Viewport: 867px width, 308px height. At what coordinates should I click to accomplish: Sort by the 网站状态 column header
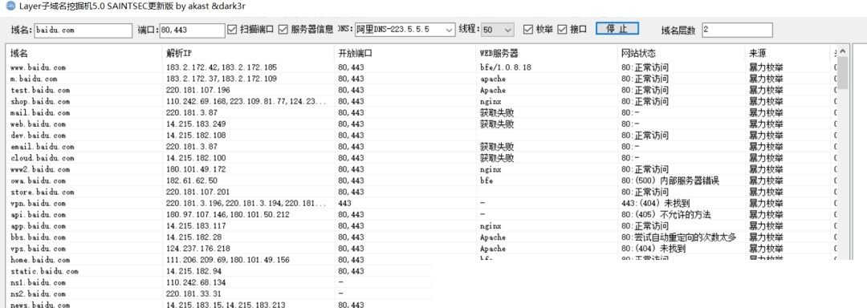click(x=681, y=54)
